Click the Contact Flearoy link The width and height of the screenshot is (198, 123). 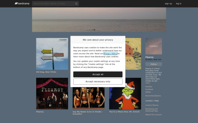[152, 105]
